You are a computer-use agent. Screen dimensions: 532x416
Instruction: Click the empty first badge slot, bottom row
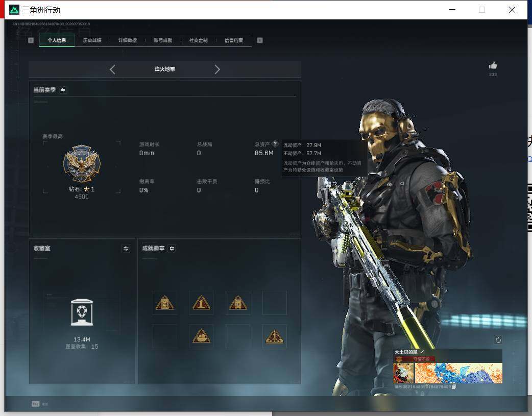164,336
